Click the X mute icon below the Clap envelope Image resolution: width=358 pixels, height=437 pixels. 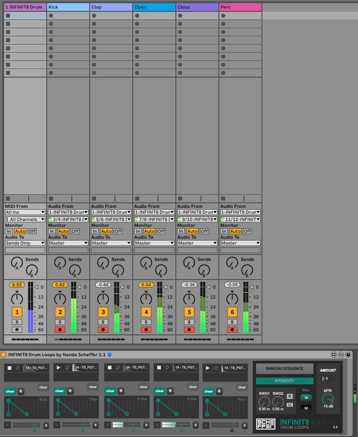(x=57, y=425)
